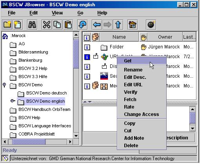Screen dimensions: 200x164
Task: Choose Change Access in the context menu
Action: [x=142, y=114]
